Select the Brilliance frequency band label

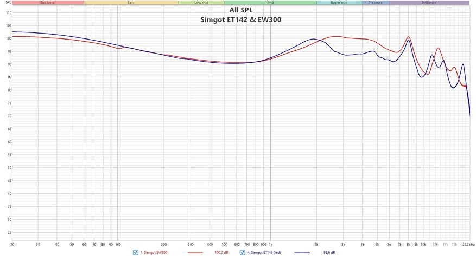coord(429,3)
